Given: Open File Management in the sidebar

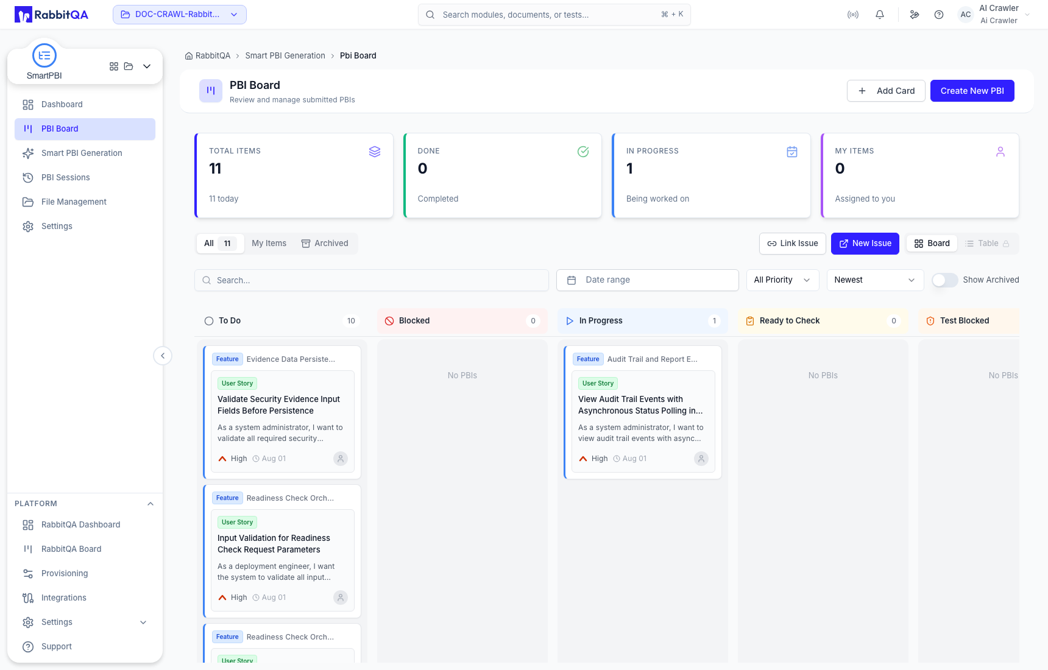Looking at the screenshot, I should (85, 202).
